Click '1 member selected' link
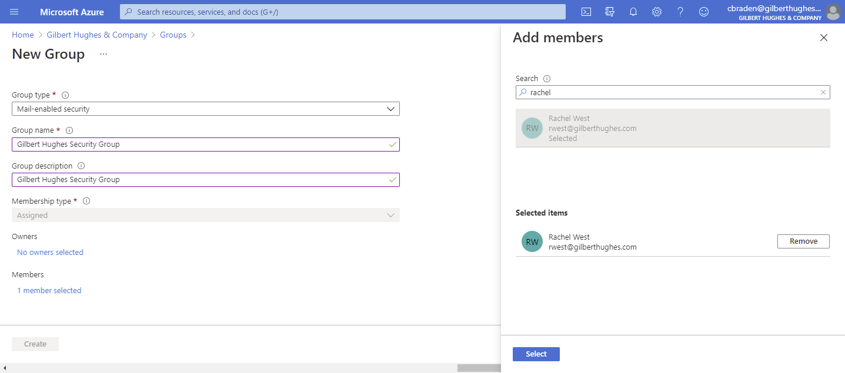The width and height of the screenshot is (845, 373). [x=49, y=290]
